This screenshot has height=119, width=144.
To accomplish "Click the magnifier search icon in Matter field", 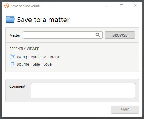I will (98, 35).
